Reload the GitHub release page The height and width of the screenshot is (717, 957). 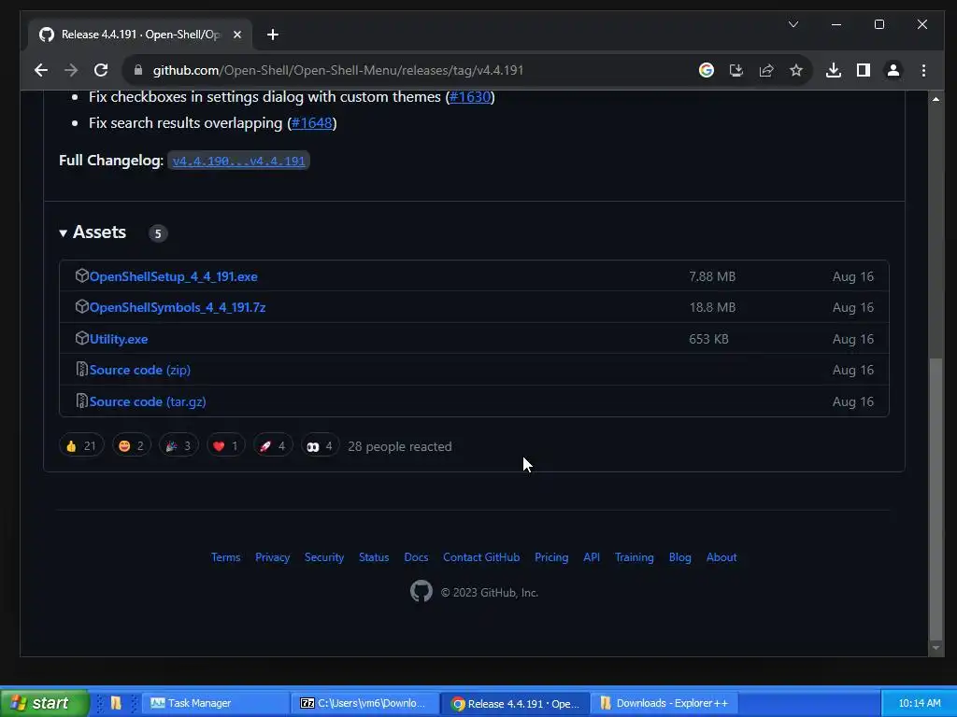[x=101, y=70]
